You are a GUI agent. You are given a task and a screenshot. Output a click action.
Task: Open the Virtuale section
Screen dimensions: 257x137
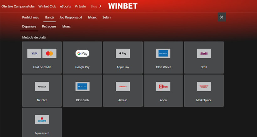click(80, 6)
